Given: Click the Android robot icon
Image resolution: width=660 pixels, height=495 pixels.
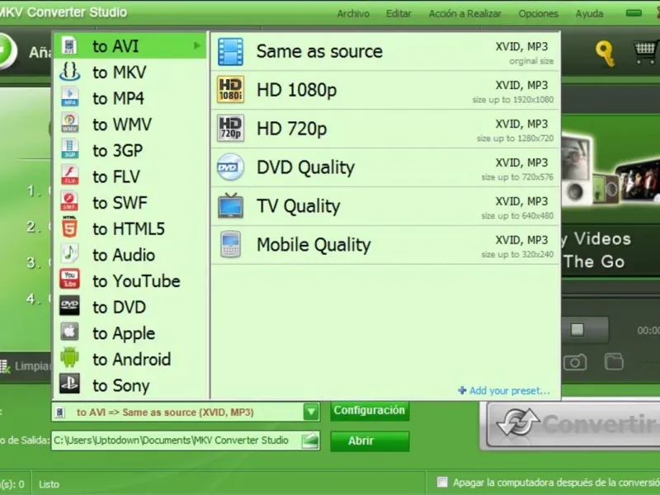Looking at the screenshot, I should click(x=69, y=359).
